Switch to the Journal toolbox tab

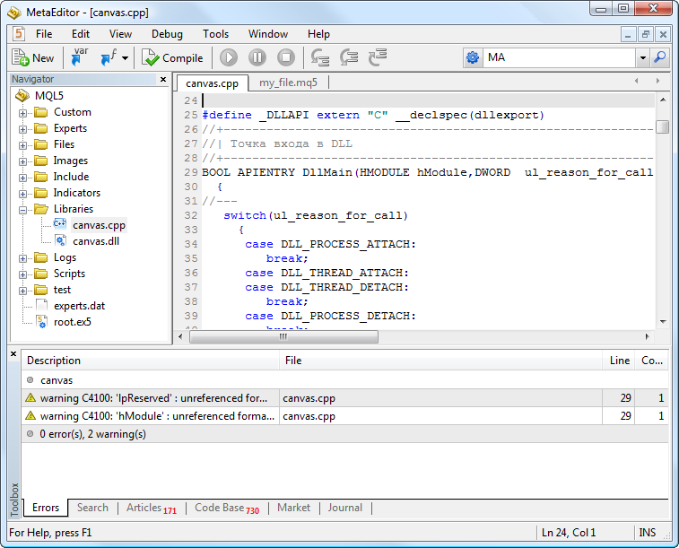pyautogui.click(x=344, y=508)
